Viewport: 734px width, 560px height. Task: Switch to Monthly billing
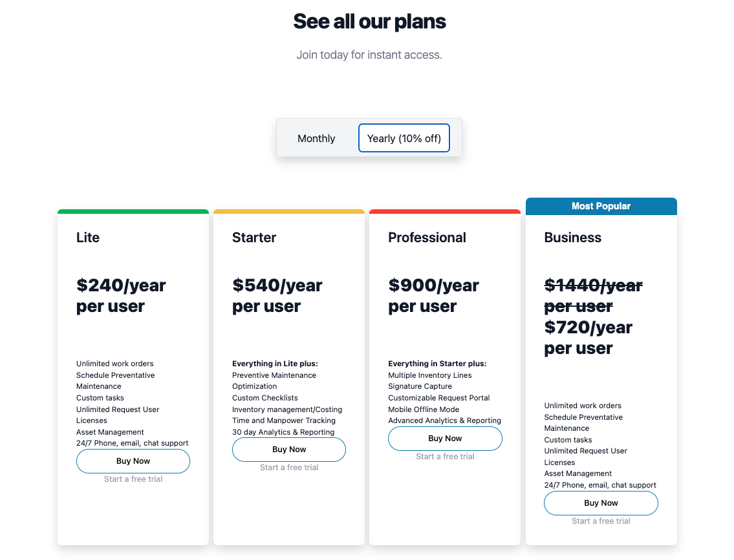316,138
